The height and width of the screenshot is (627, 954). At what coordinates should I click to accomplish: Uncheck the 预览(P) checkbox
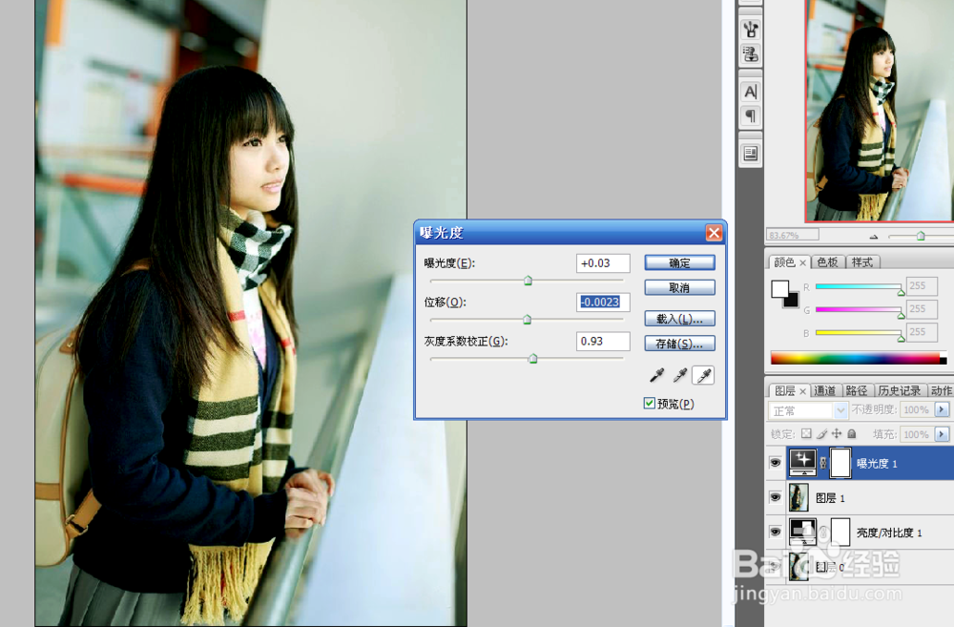[x=649, y=403]
